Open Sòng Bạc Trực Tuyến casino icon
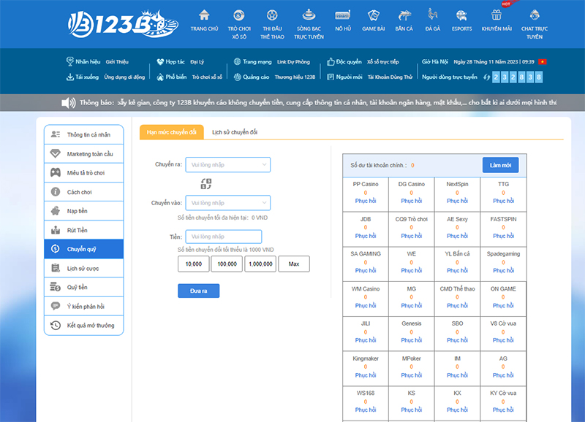The image size is (585, 422). point(309,15)
